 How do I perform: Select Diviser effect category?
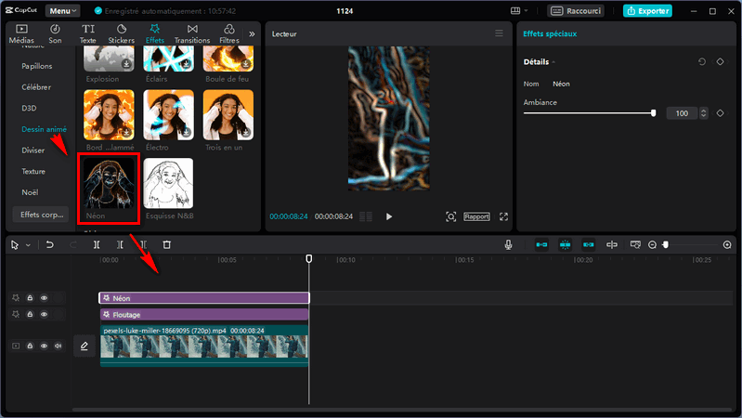[x=33, y=150]
